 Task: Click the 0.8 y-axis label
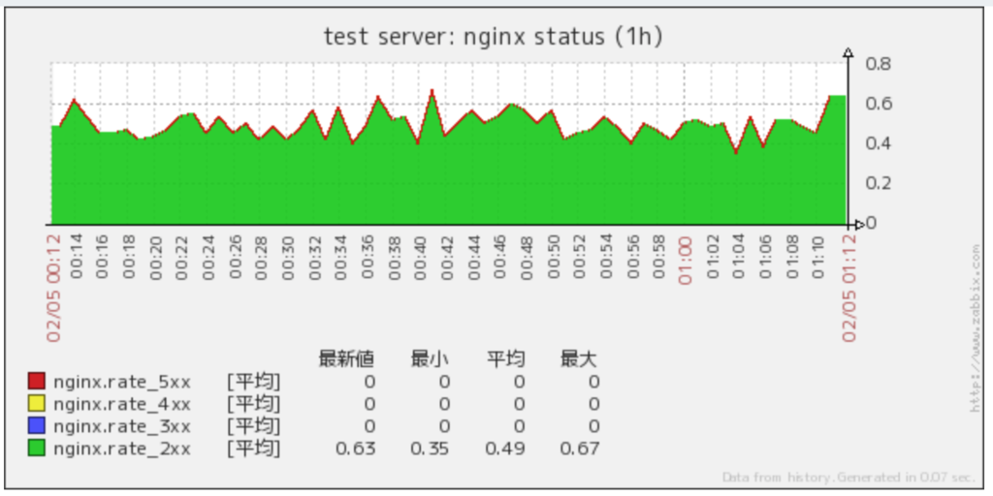(x=877, y=64)
